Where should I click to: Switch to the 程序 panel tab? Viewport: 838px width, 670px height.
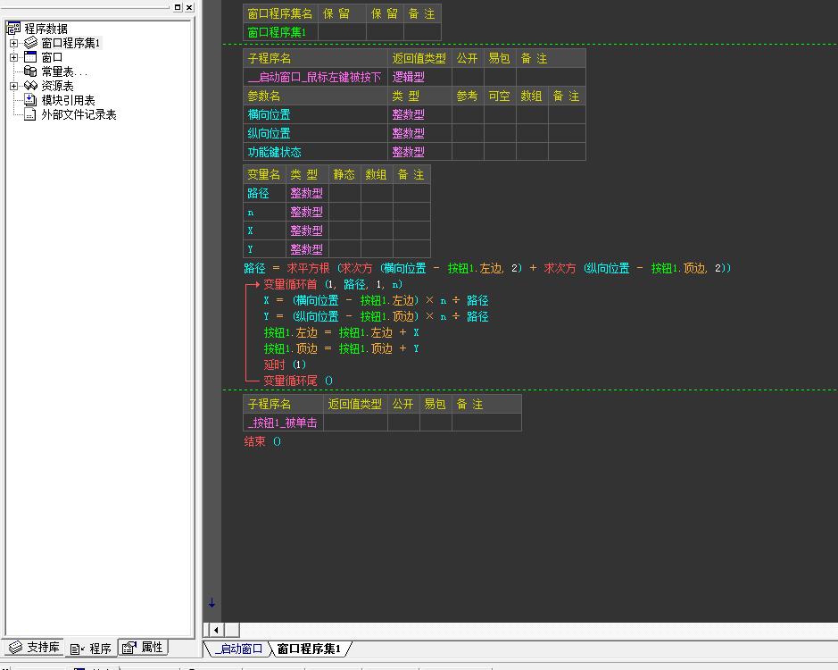[x=90, y=648]
